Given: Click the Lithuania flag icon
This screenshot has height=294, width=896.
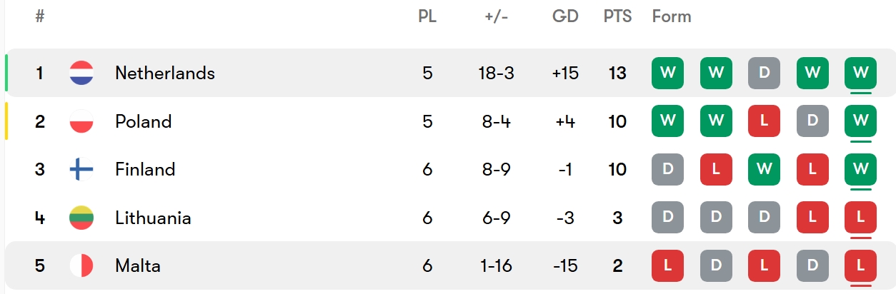Looking at the screenshot, I should coord(81,218).
